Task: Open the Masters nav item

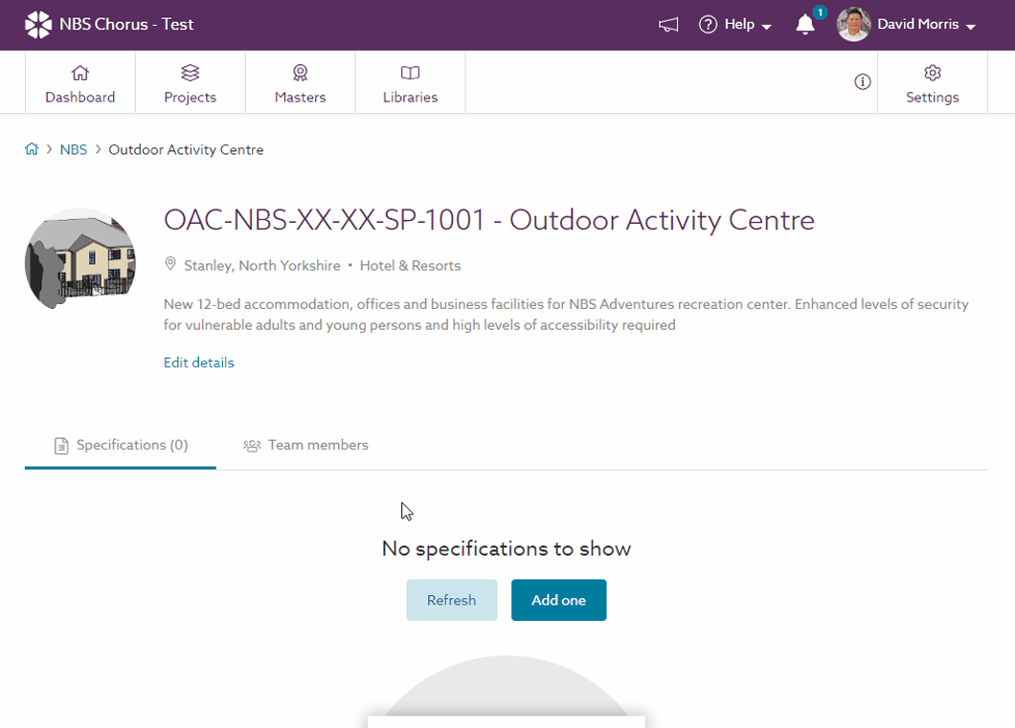Action: coord(301,83)
